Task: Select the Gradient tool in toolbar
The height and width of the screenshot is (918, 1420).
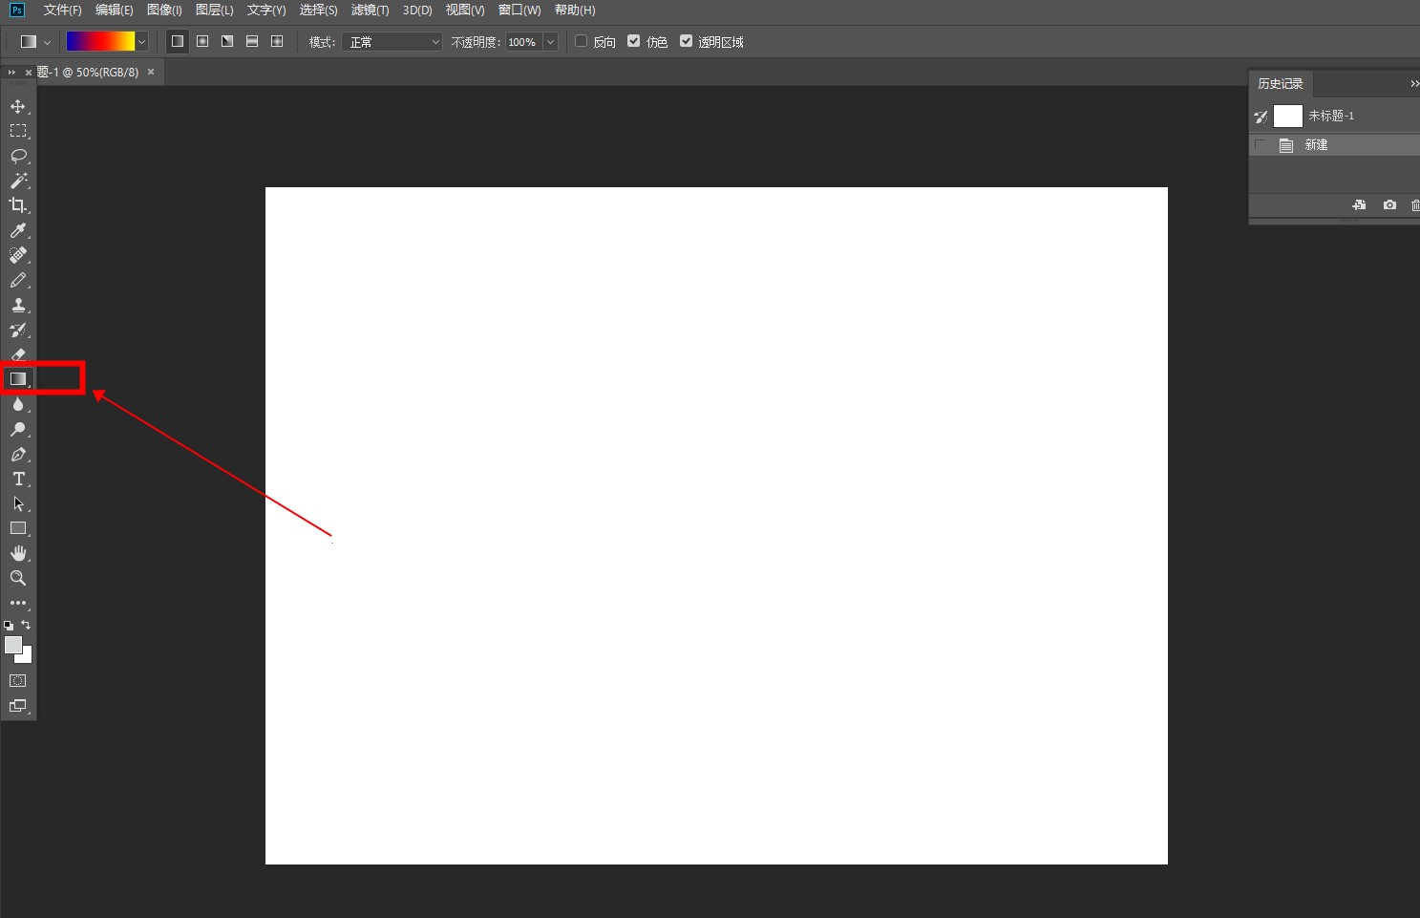Action: tap(18, 379)
